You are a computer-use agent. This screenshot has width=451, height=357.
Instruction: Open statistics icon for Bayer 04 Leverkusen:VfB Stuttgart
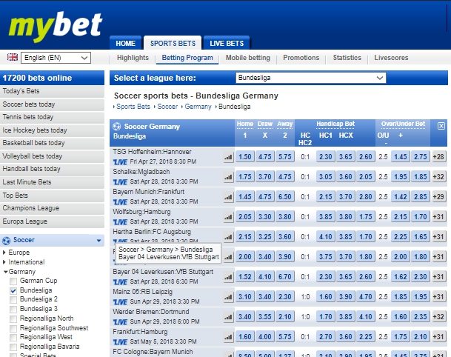(228, 277)
